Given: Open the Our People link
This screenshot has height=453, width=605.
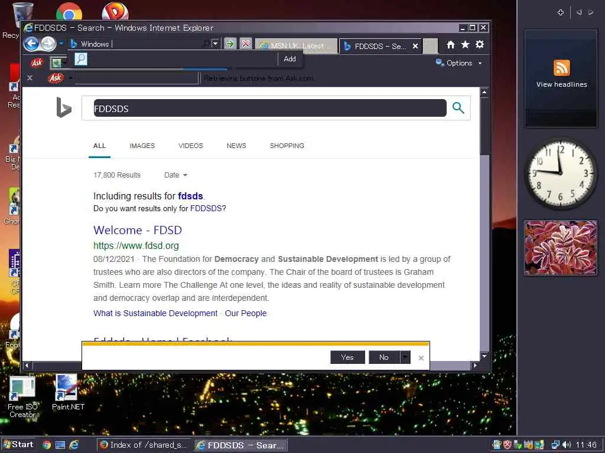Looking at the screenshot, I should coord(246,314).
